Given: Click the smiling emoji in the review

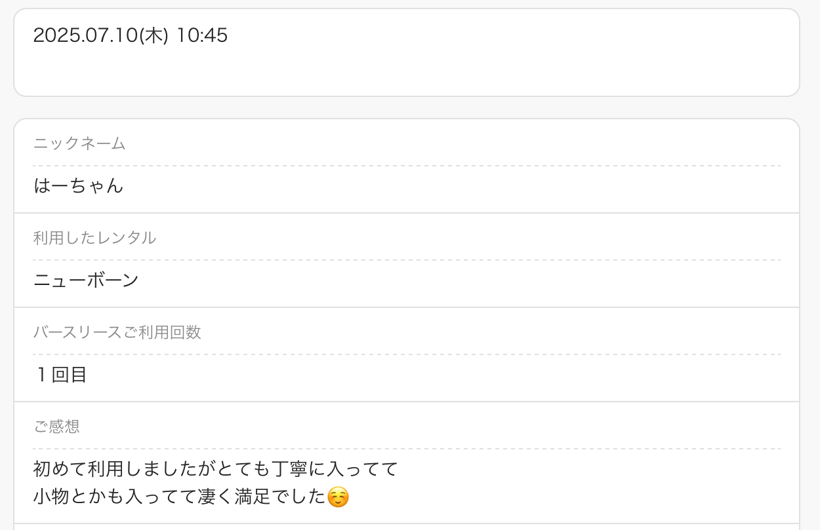Looking at the screenshot, I should (337, 497).
